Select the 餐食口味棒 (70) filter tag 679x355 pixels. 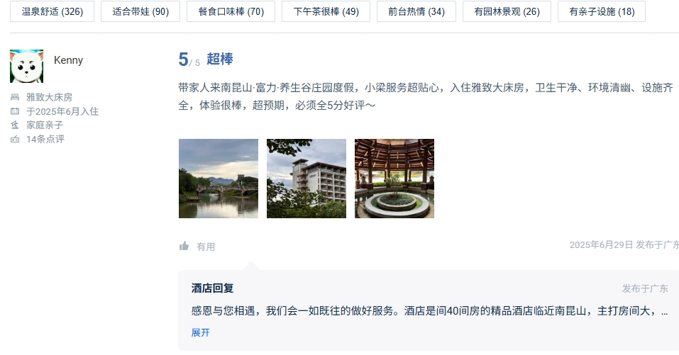point(231,11)
